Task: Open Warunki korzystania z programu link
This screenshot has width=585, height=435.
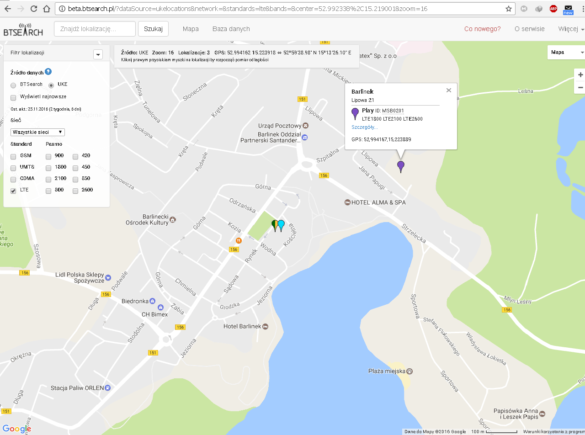Action: click(x=554, y=432)
